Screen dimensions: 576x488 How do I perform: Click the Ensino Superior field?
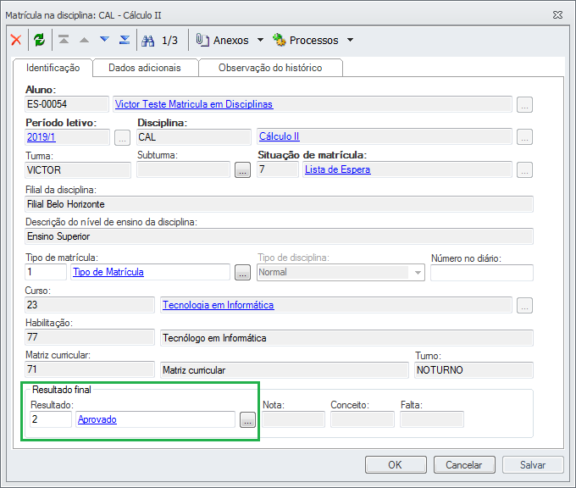pos(280,236)
